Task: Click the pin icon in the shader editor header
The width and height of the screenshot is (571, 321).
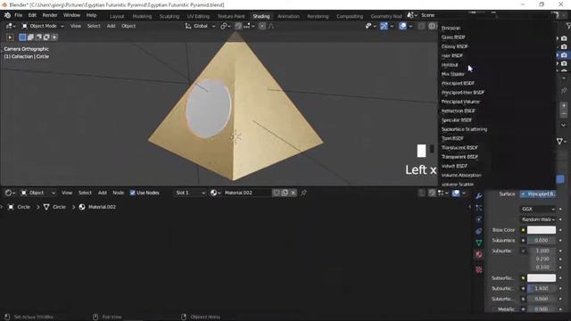Action: (303, 193)
